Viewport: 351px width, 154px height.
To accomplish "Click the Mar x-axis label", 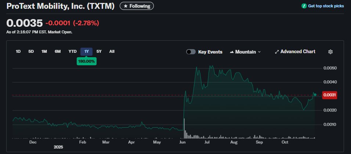I will coord(106,142).
